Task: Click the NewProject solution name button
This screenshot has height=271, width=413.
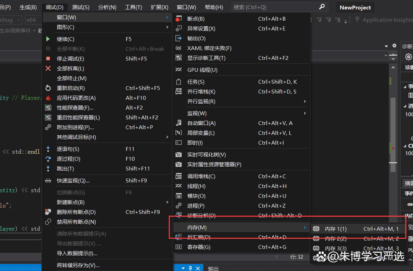Action: click(355, 7)
